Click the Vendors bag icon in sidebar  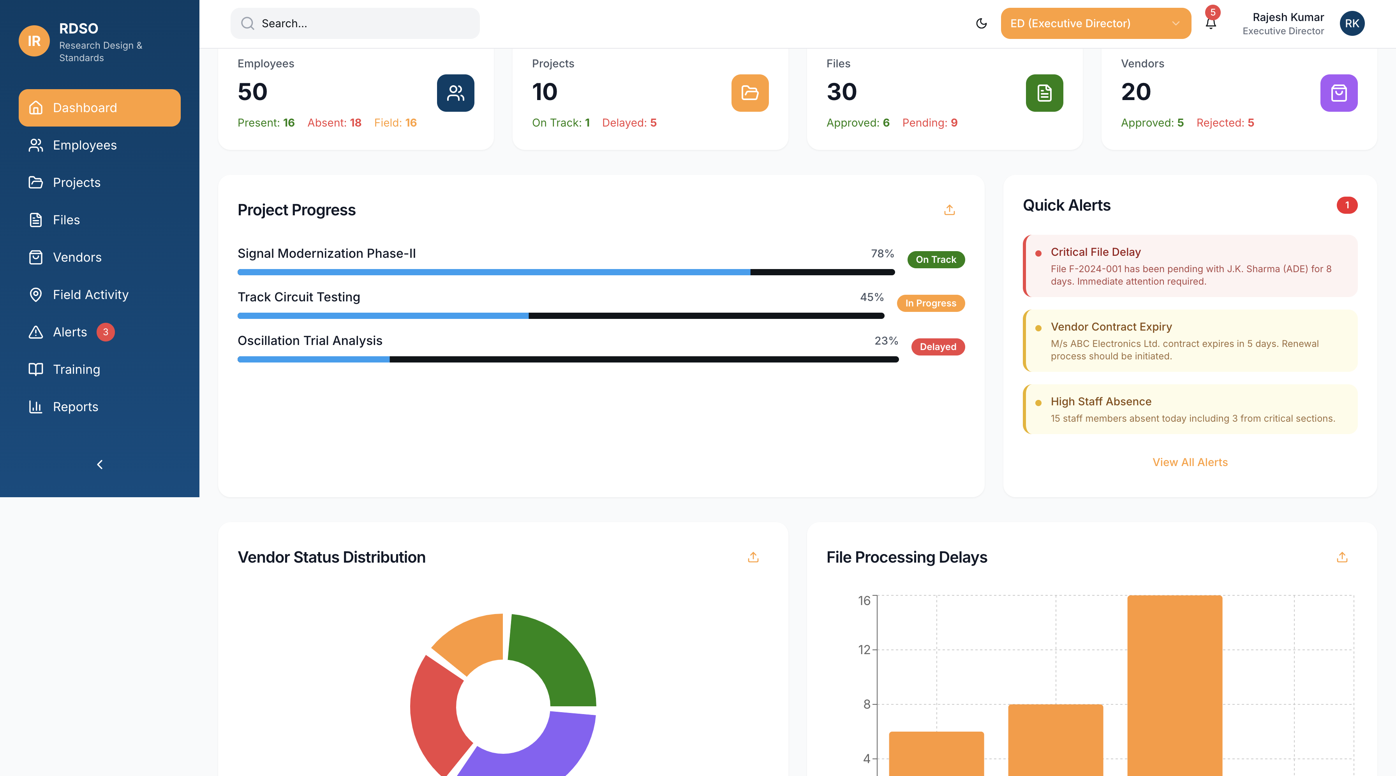(36, 257)
